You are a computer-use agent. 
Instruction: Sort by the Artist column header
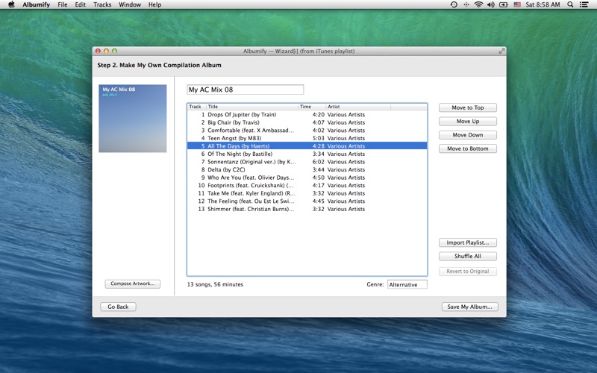pos(358,107)
